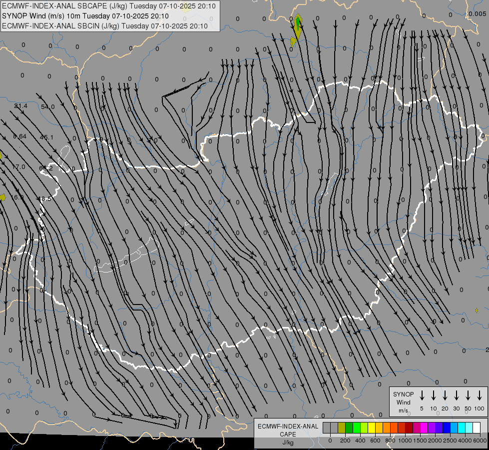The image size is (489, 450).
Task: Click the wind arrow above 5 m/s
Action: 422,395
